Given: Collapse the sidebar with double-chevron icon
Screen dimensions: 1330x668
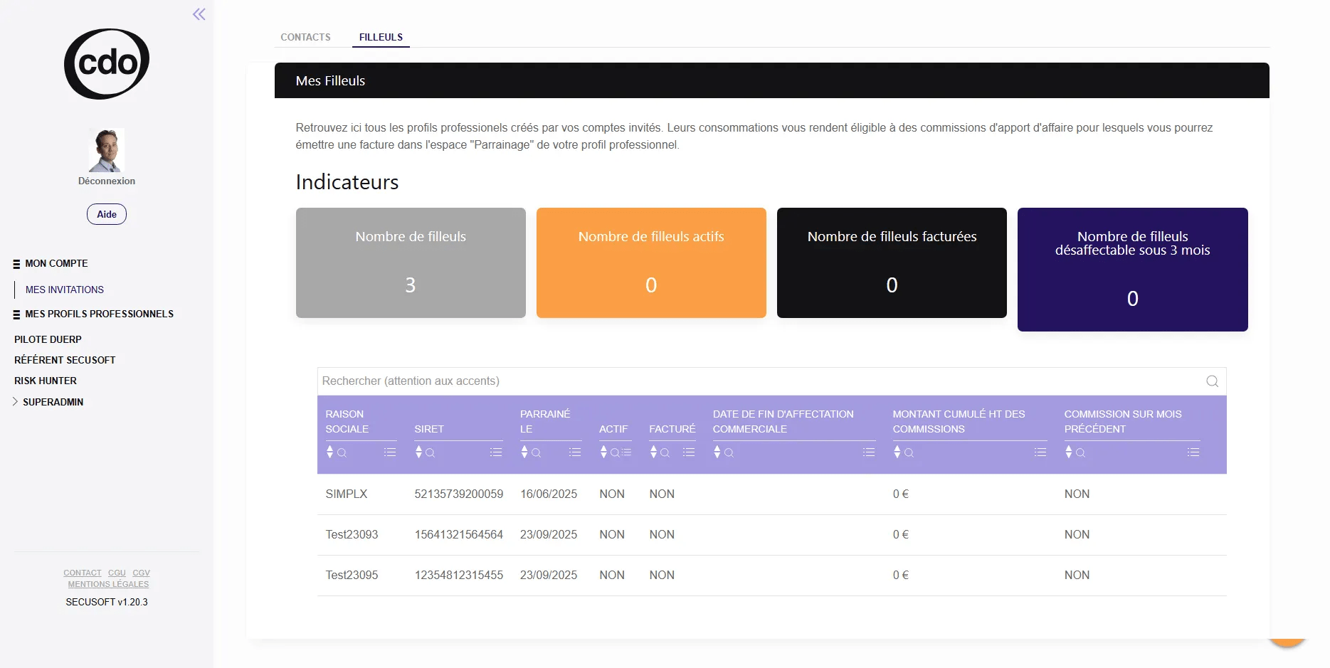Looking at the screenshot, I should (x=199, y=14).
